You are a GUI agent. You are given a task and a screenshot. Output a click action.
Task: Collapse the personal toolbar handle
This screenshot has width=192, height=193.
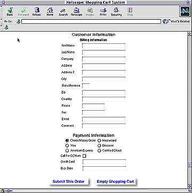coord(2,27)
